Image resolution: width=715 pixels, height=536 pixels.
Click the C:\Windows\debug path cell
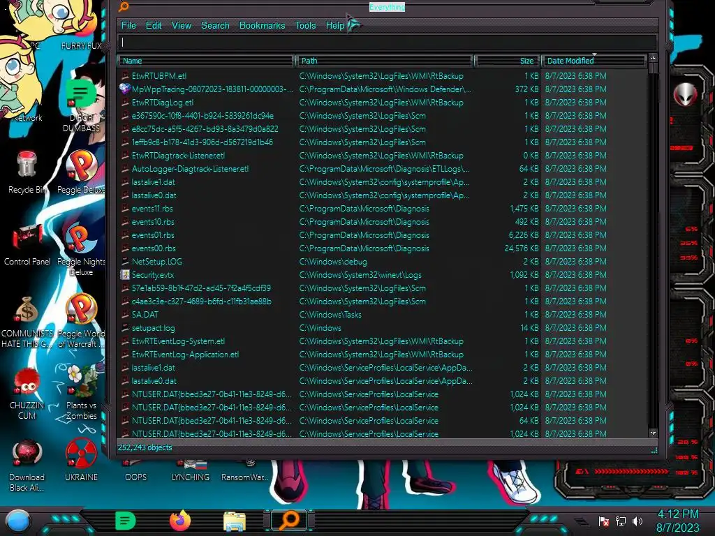point(333,262)
